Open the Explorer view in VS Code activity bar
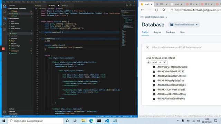 (x=4, y=6)
